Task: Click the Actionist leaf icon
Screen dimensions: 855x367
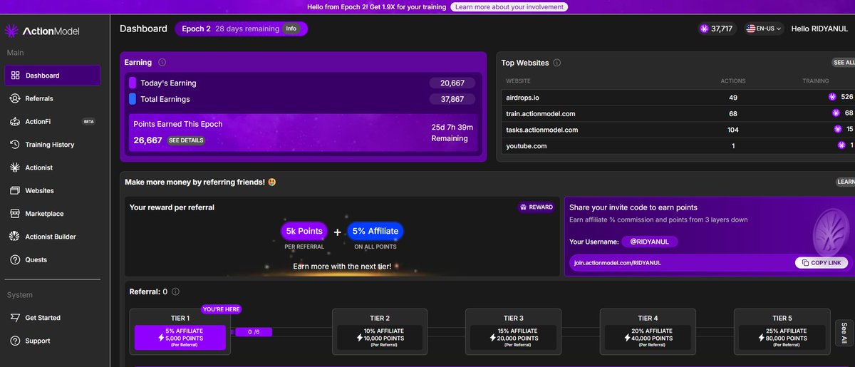Action: click(x=15, y=167)
